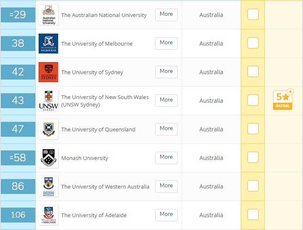Viewport: 303px width, 230px height.
Task: Select the UNSW Sydney logo
Action: [48, 101]
